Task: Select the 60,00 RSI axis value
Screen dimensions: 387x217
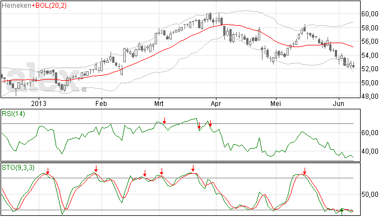Action: tap(370, 133)
